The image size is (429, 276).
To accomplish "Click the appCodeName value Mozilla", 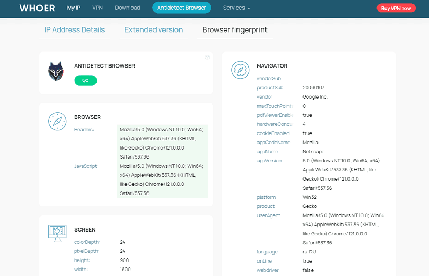I will tap(310, 143).
